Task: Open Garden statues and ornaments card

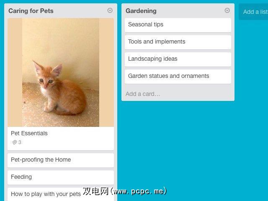Action: [178, 77]
